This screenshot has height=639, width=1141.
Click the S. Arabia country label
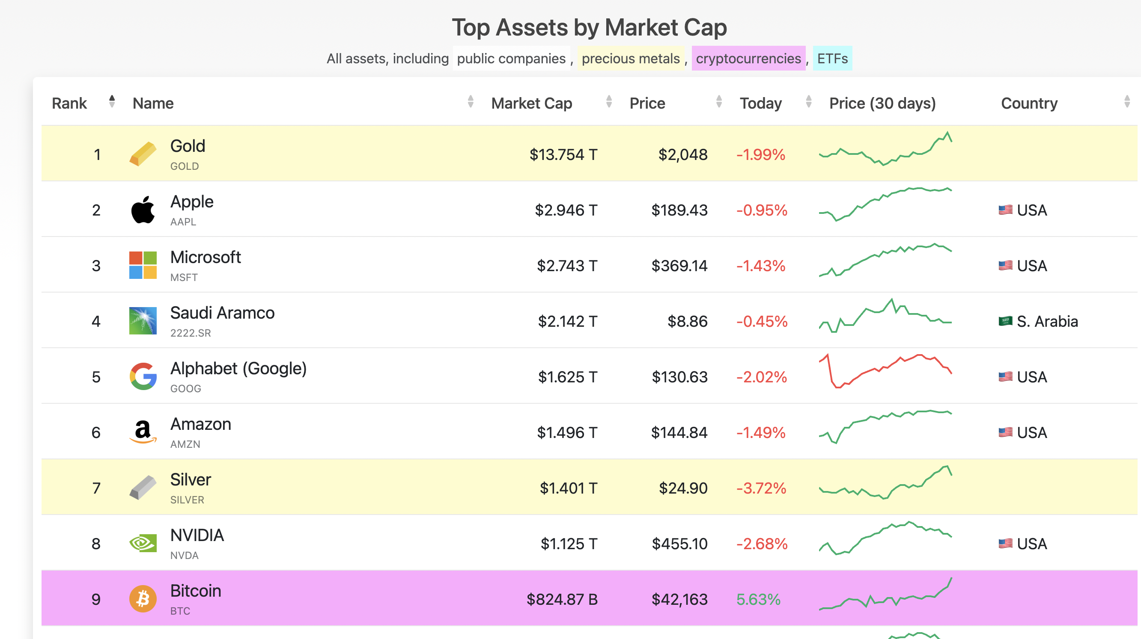1047,321
